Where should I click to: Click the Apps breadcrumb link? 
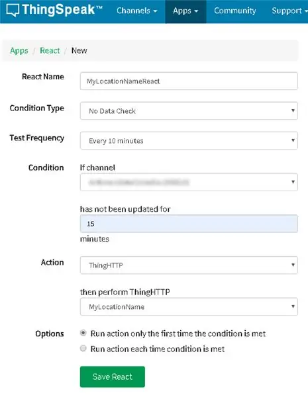[19, 51]
